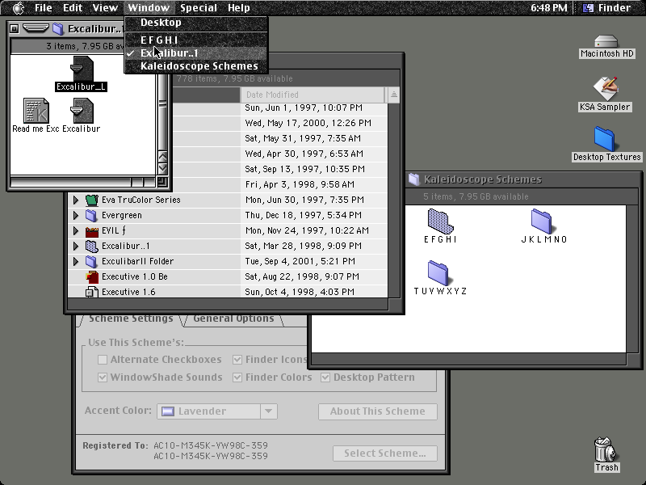Click the Executive 1.6 file icon
This screenshot has width=646, height=485.
click(x=91, y=292)
